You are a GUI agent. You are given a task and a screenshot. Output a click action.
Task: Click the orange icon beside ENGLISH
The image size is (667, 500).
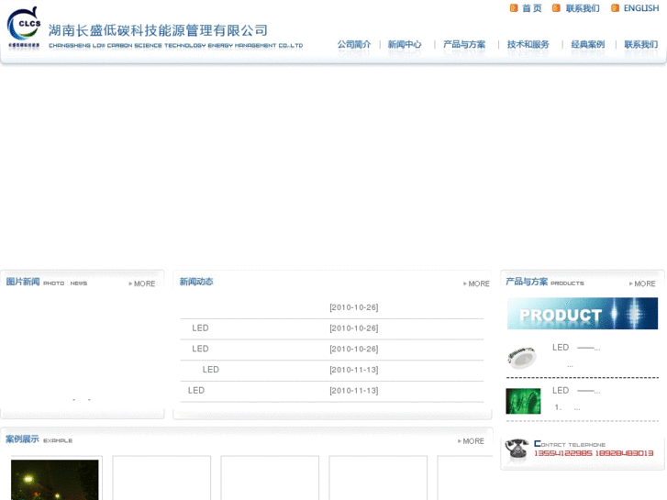[615, 8]
